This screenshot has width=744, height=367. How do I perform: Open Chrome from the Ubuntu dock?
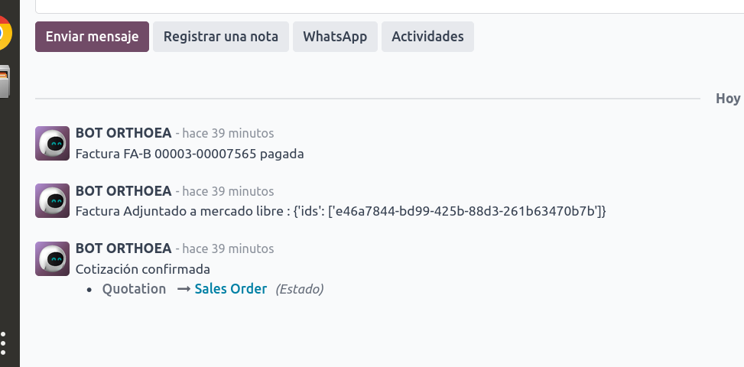(5, 33)
